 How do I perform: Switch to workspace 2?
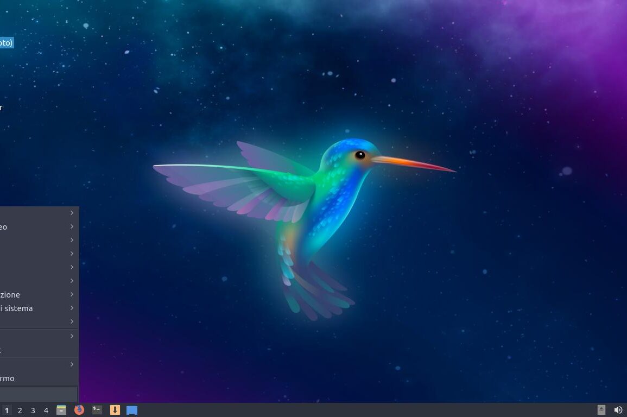click(x=20, y=410)
